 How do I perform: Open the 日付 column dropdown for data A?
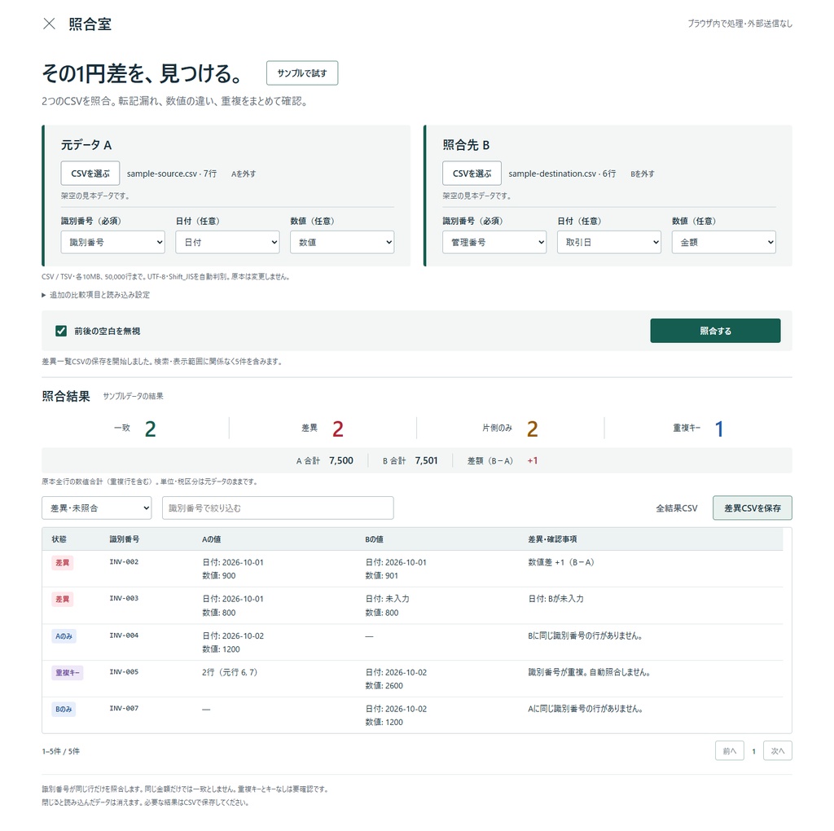click(x=228, y=242)
